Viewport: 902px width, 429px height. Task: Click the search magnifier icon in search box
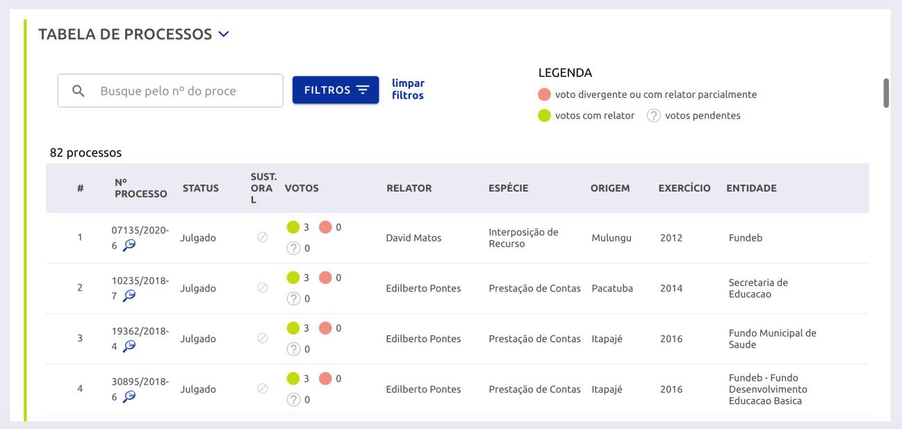point(79,91)
